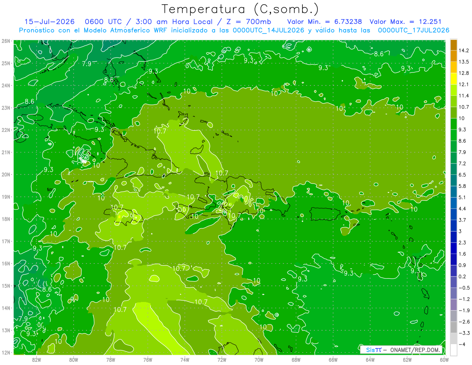Screen dimensions: 472x365
Task: Click the 80W longitude axis label
Action: 74,360
